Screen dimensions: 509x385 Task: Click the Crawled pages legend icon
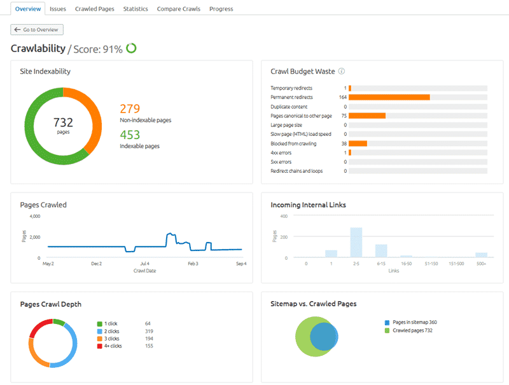pyautogui.click(x=387, y=330)
